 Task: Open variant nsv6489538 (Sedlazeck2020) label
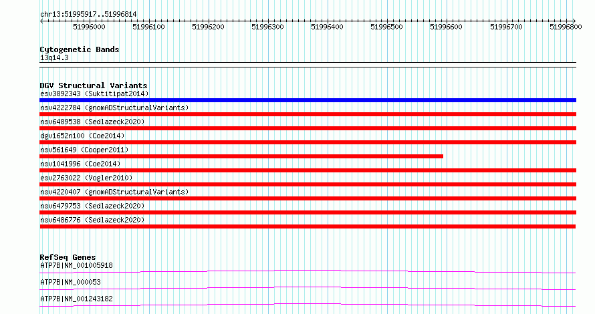point(92,122)
